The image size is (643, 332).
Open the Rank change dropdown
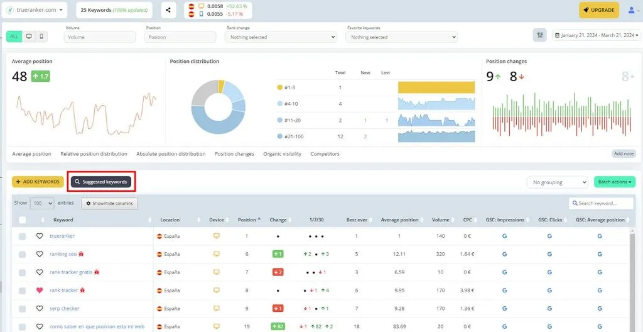tap(281, 37)
